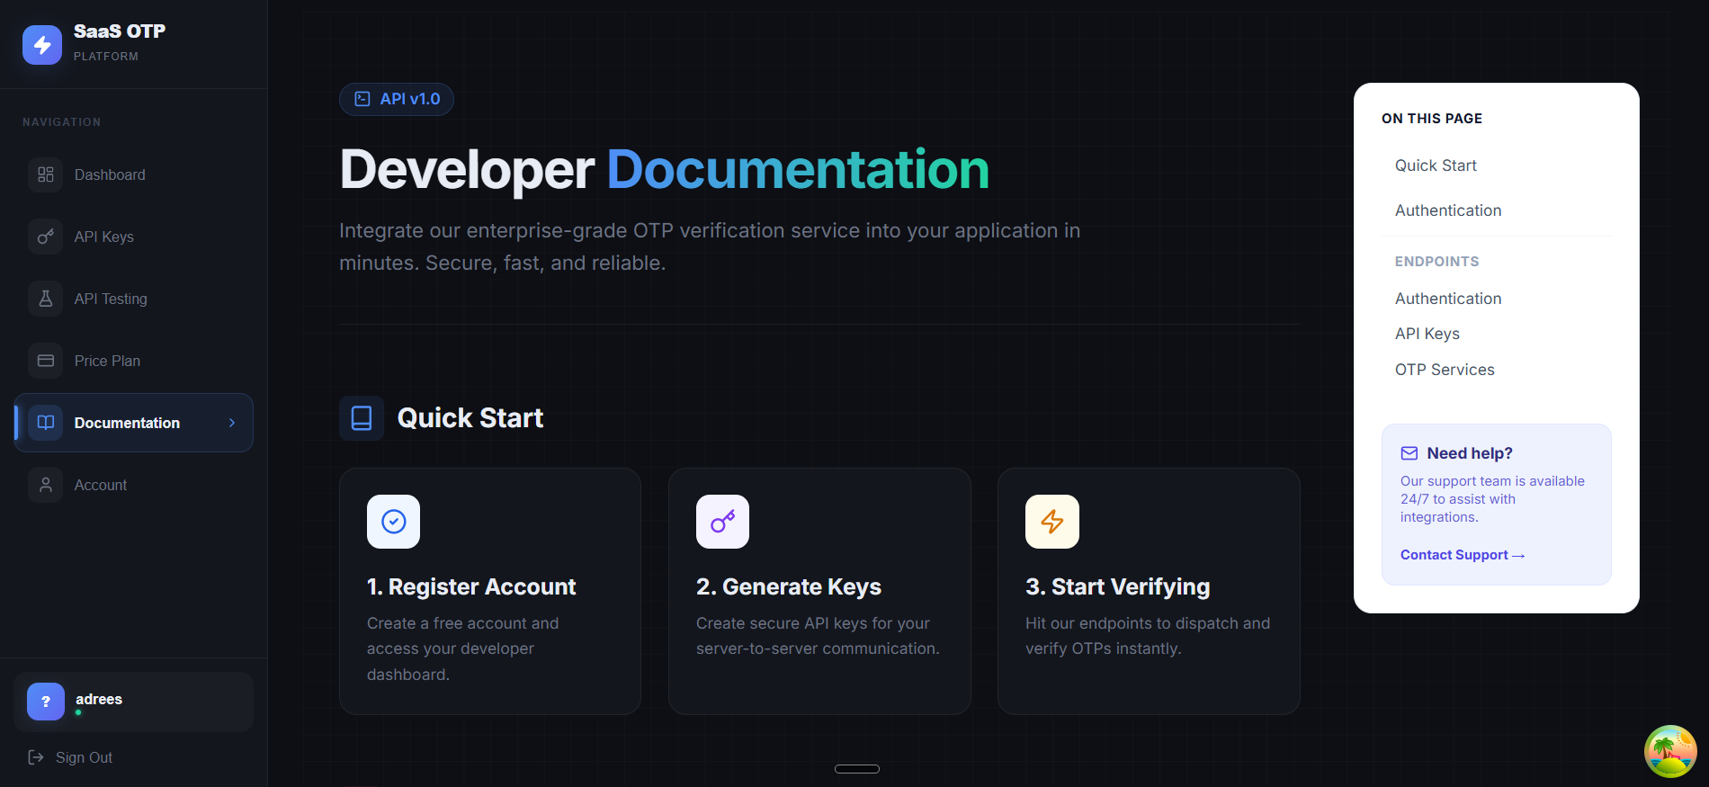Open Authentication under Endpoints
The image size is (1709, 787).
pyautogui.click(x=1448, y=299)
